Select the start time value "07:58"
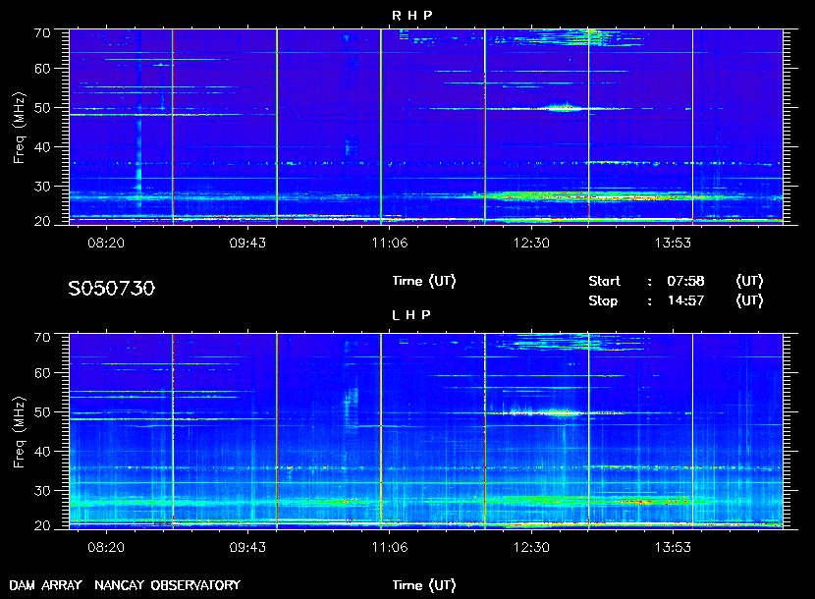 pyautogui.click(x=685, y=281)
